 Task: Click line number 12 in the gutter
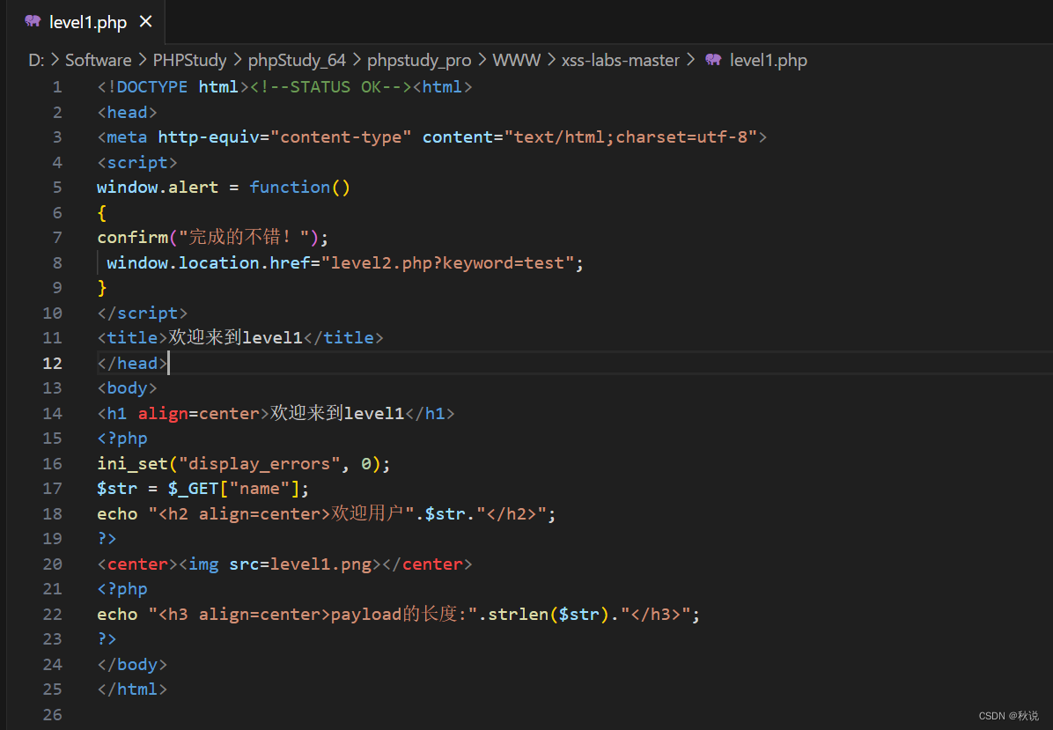click(x=52, y=364)
